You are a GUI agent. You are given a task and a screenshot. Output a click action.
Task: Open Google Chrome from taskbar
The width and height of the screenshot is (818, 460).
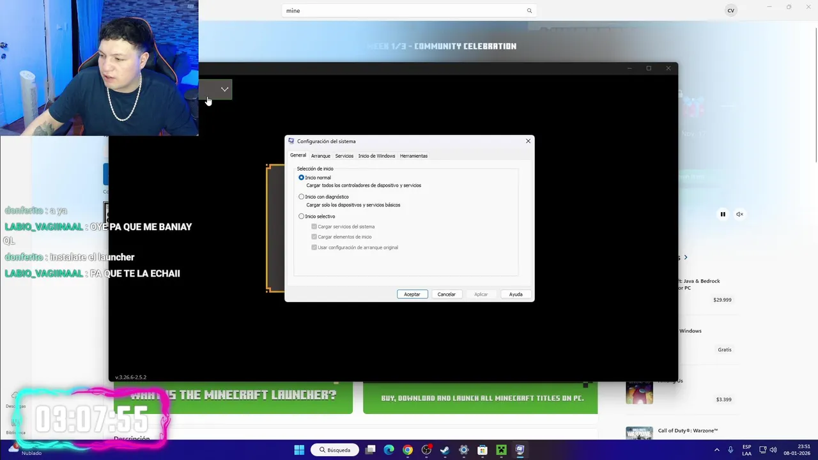pos(407,450)
